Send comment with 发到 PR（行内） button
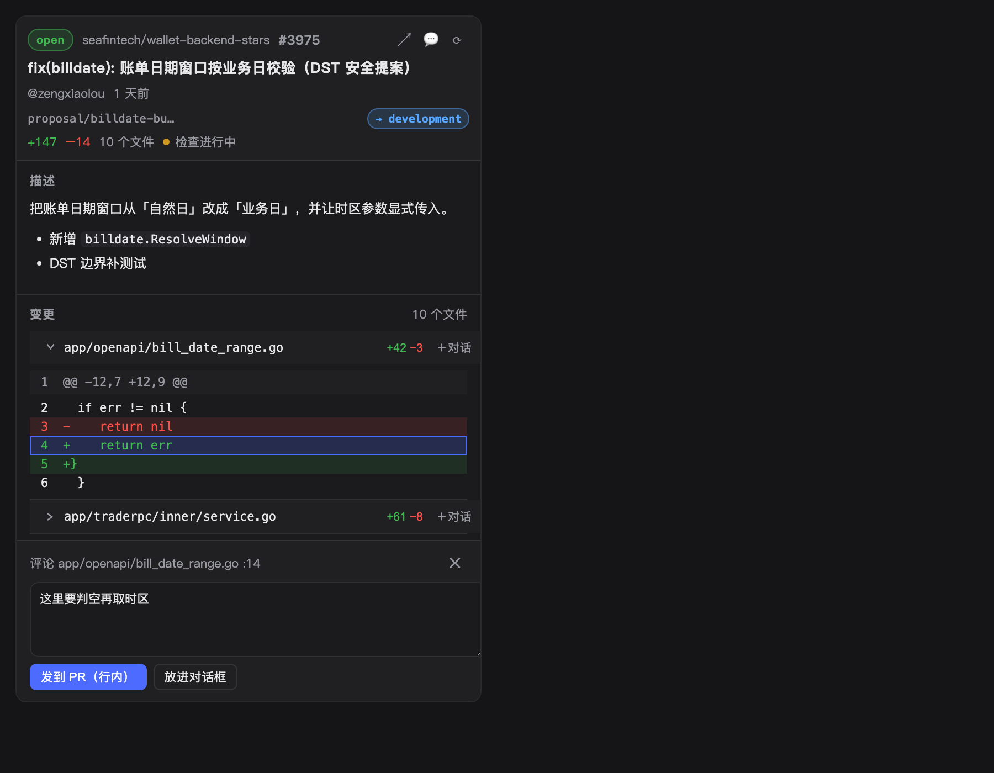 pyautogui.click(x=88, y=677)
